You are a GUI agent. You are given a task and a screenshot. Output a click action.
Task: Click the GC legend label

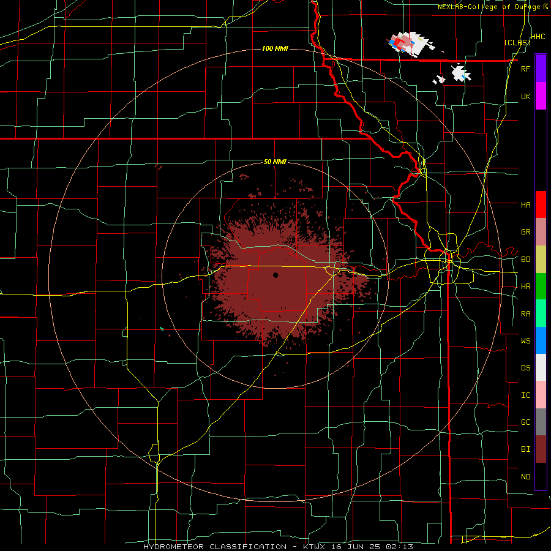pyautogui.click(x=525, y=422)
